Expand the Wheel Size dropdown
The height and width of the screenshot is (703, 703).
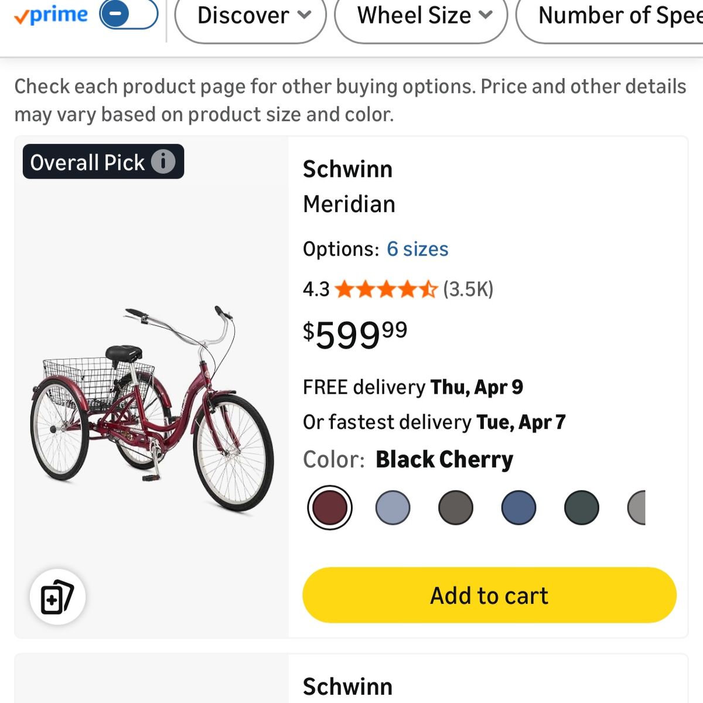[x=421, y=16]
